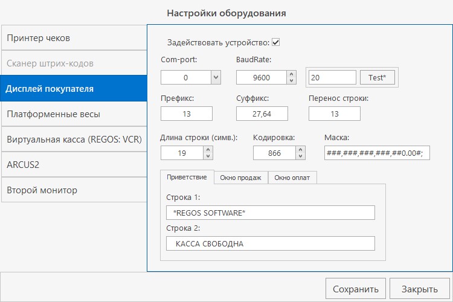Click the 'Закрыть' button
Screen dimensions: 453x302
pos(419,289)
